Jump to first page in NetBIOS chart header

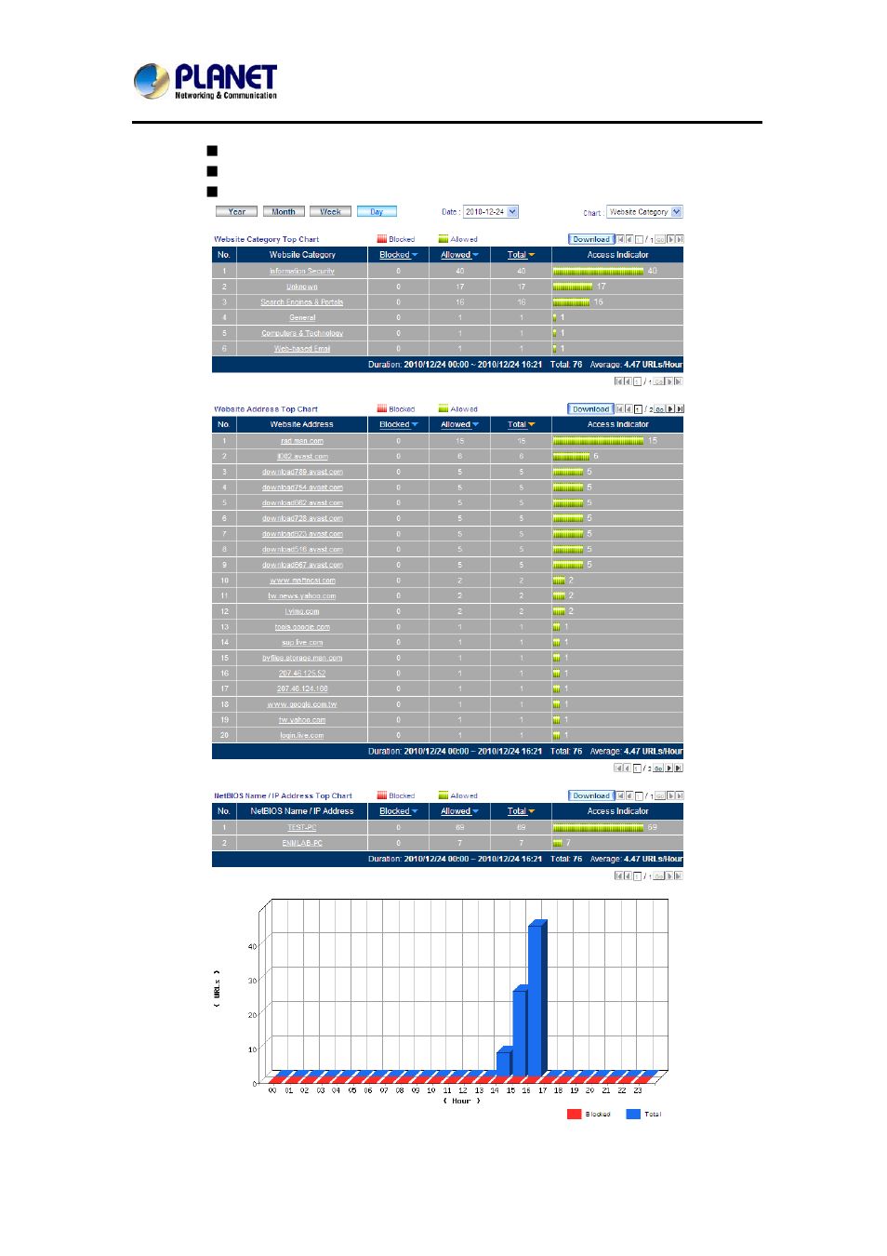tap(620, 795)
